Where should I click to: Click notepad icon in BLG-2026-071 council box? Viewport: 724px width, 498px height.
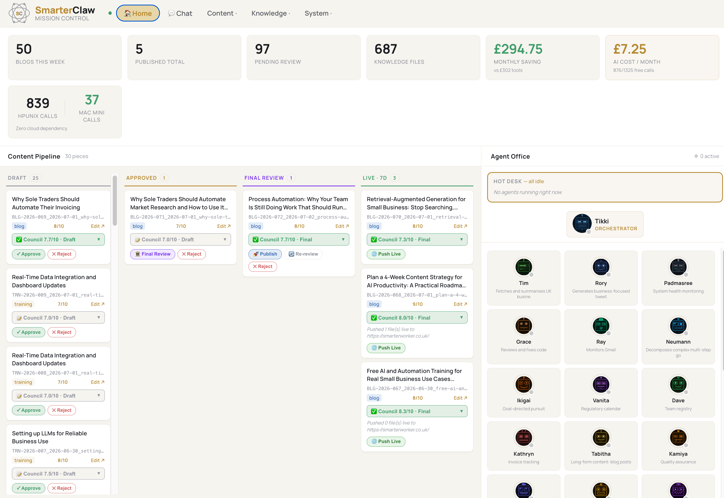pos(137,240)
